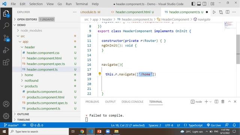Collapse the header folder
This screenshot has width=240, height=135.
(46, 47)
